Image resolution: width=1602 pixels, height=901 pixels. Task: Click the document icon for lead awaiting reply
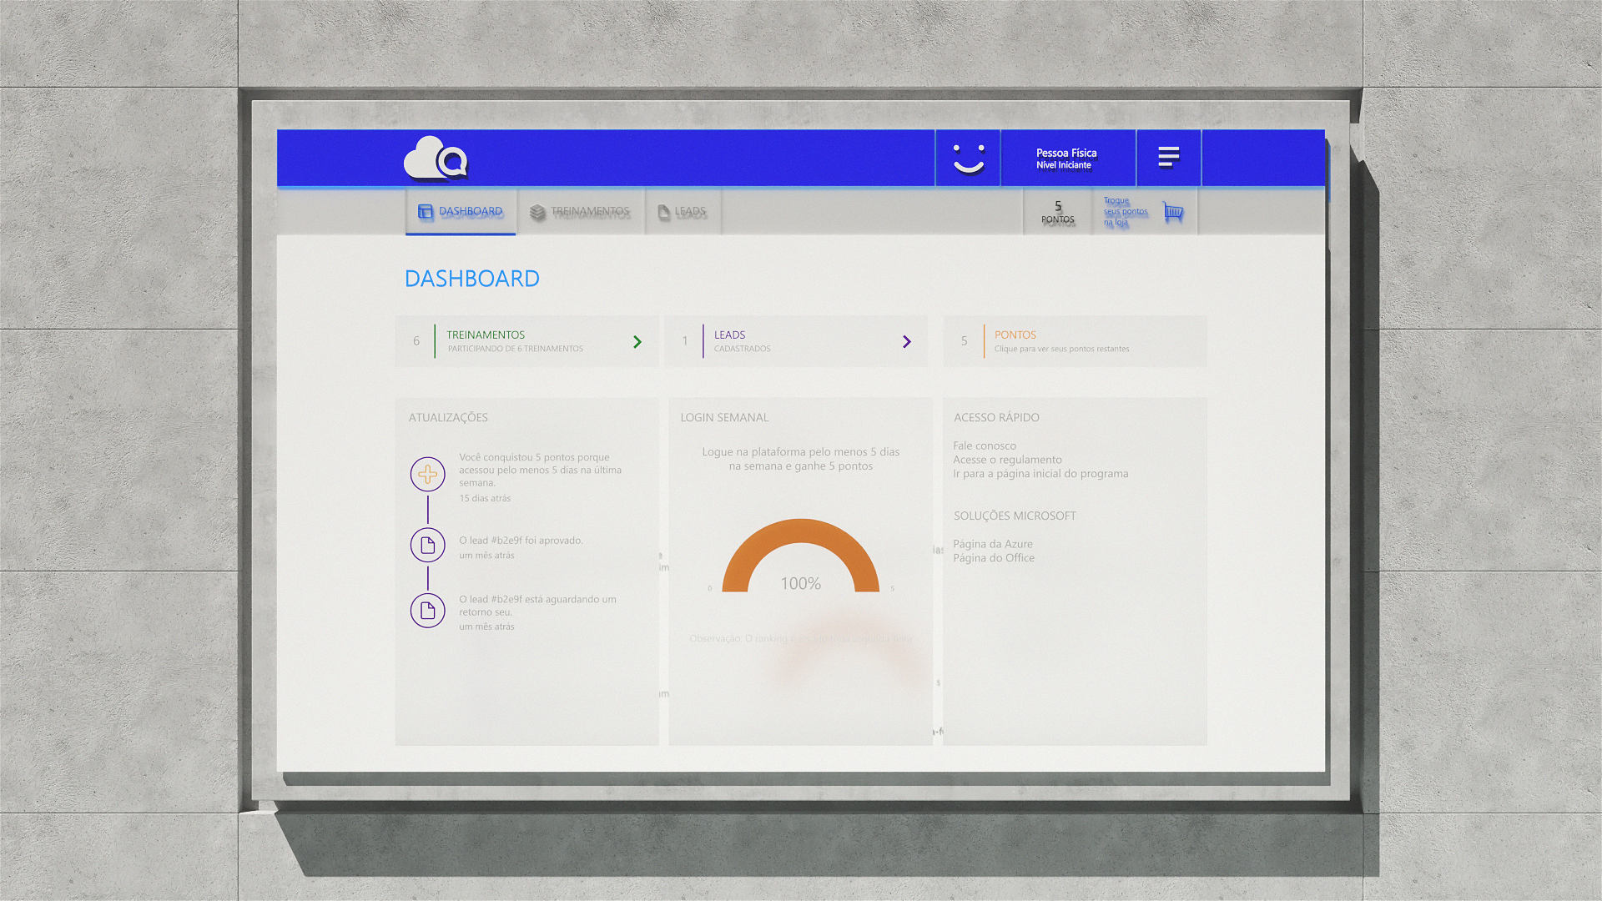pos(427,611)
